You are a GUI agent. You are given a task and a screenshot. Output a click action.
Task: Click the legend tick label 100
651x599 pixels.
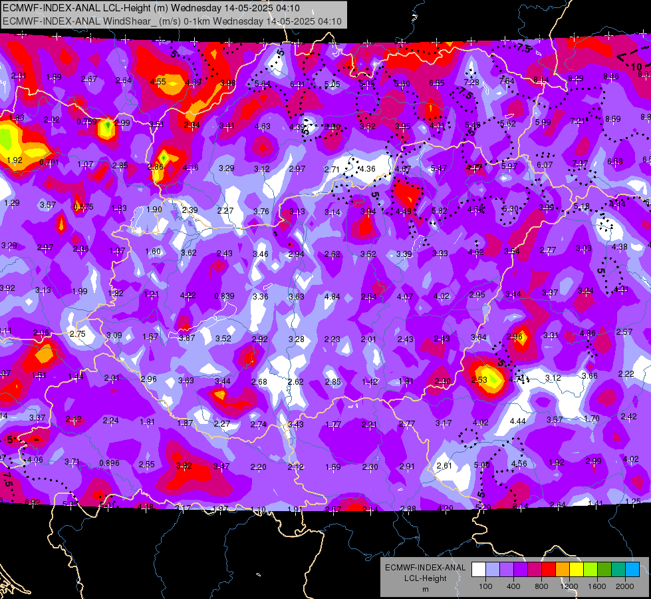coord(485,586)
